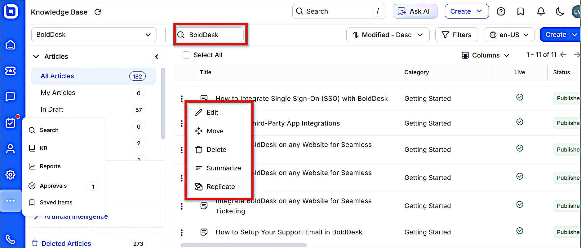Open 'How to Integrate Single Sign-On (SSO)' article

(302, 99)
